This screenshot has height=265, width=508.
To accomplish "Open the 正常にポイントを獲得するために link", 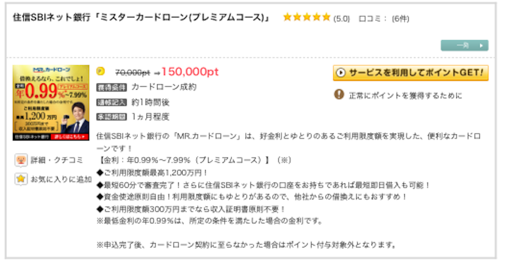I will point(405,96).
